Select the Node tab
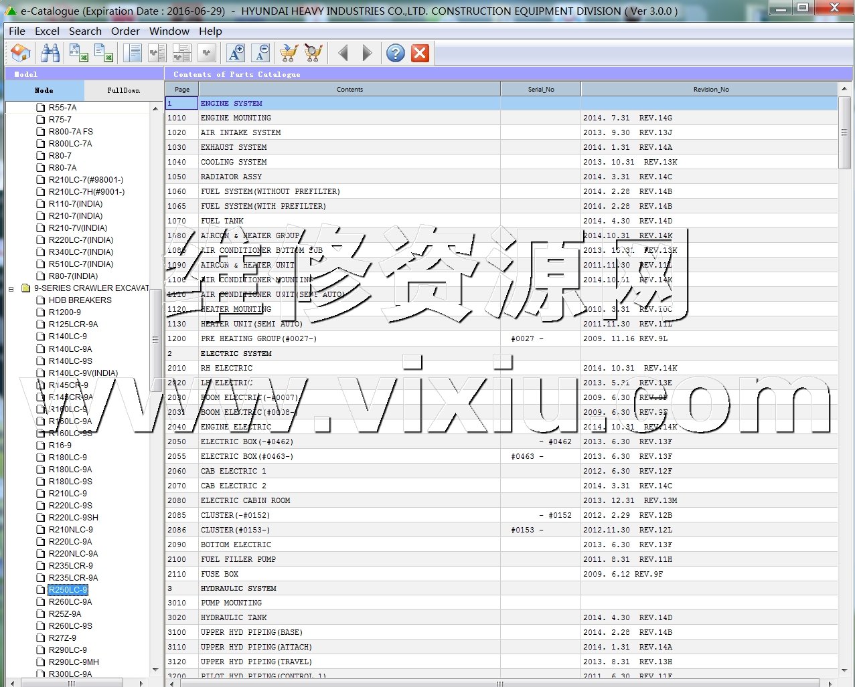Screen dimensions: 855x687 point(44,90)
